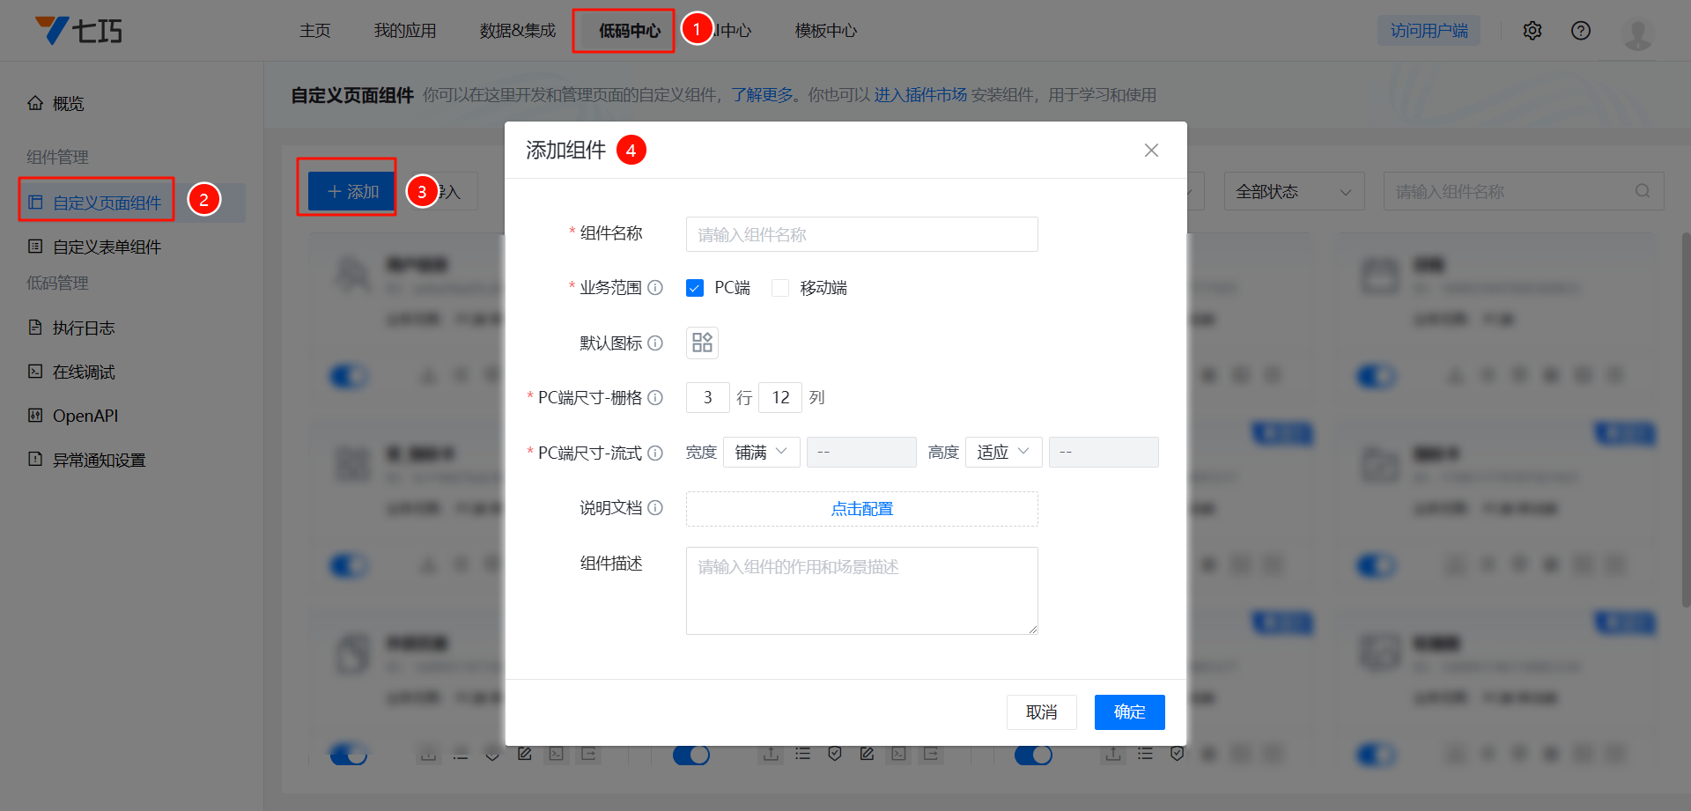Click the 确定 button
1691x811 pixels.
(x=1129, y=712)
